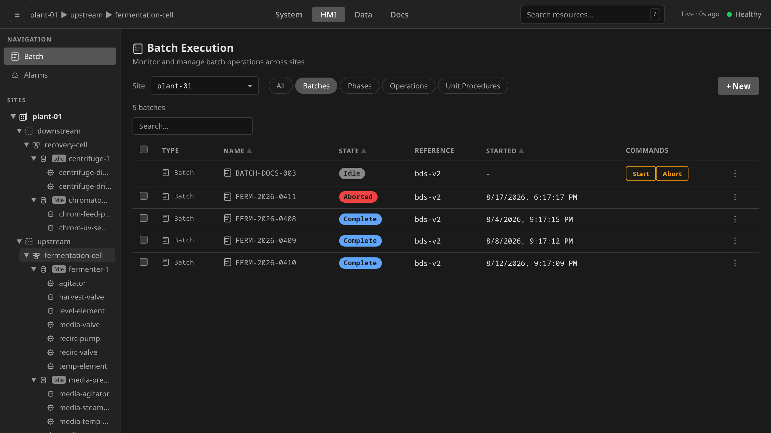This screenshot has width=771, height=433.
Task: Click the name icon beside BATCH-DOCS-003
Action: (x=228, y=173)
